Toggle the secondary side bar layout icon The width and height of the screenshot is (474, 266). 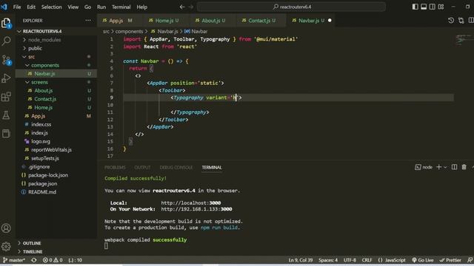pyautogui.click(x=433, y=7)
